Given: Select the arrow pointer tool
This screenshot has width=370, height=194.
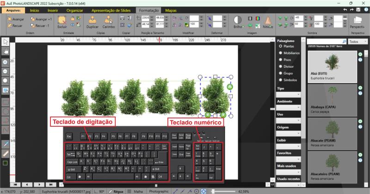Looking at the screenshot, I should [6, 42].
